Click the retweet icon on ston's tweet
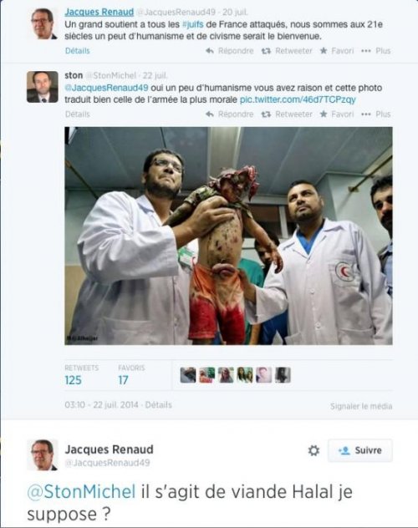 pos(266,114)
